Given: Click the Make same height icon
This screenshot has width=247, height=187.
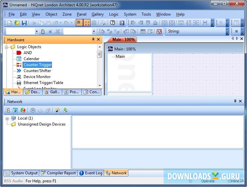Looking at the screenshot, I should point(188,23).
